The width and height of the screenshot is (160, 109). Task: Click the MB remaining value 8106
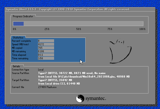[x=46, y=51]
